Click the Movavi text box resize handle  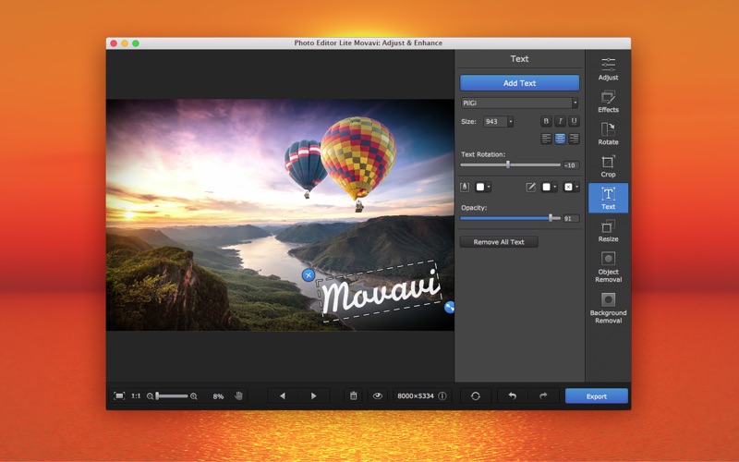click(x=450, y=308)
